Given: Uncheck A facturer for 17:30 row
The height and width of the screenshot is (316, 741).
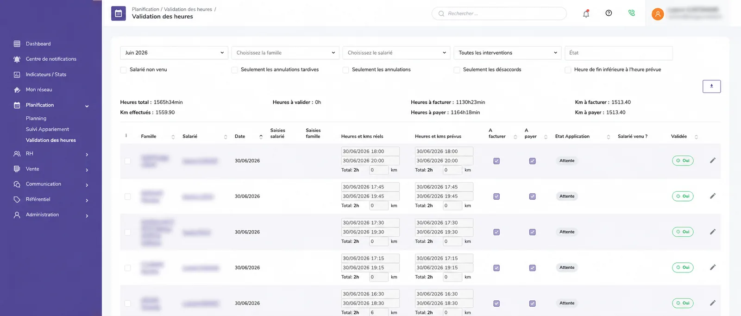Looking at the screenshot, I should 496,232.
